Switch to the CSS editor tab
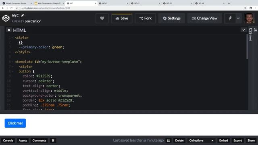258x145 pixels. pyautogui.click(x=250, y=34)
